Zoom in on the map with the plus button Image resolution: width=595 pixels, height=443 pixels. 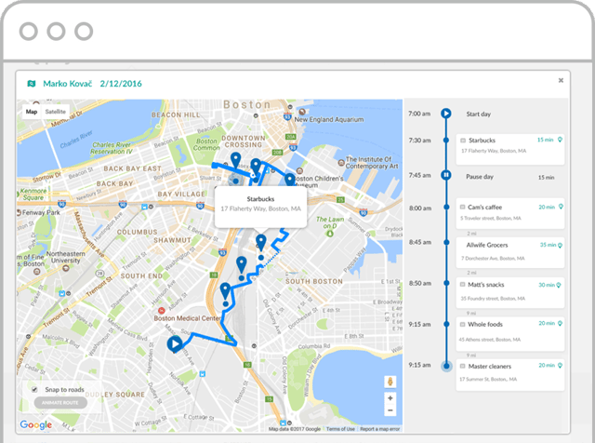[x=390, y=398]
